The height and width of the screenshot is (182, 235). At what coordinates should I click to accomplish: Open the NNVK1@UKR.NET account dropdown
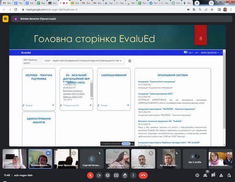point(209,52)
